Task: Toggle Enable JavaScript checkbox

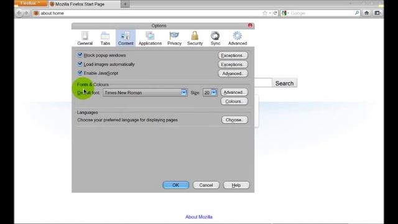Action: point(80,73)
